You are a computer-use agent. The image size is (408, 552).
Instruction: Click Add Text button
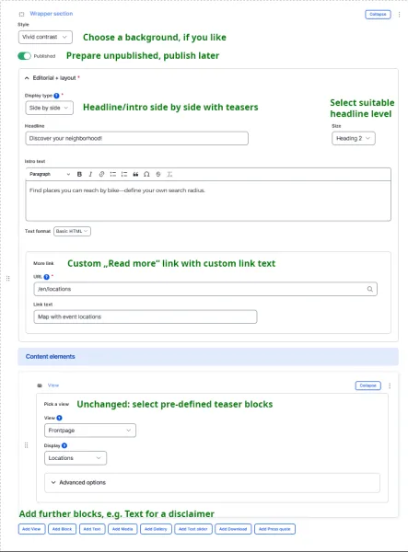pos(92,529)
